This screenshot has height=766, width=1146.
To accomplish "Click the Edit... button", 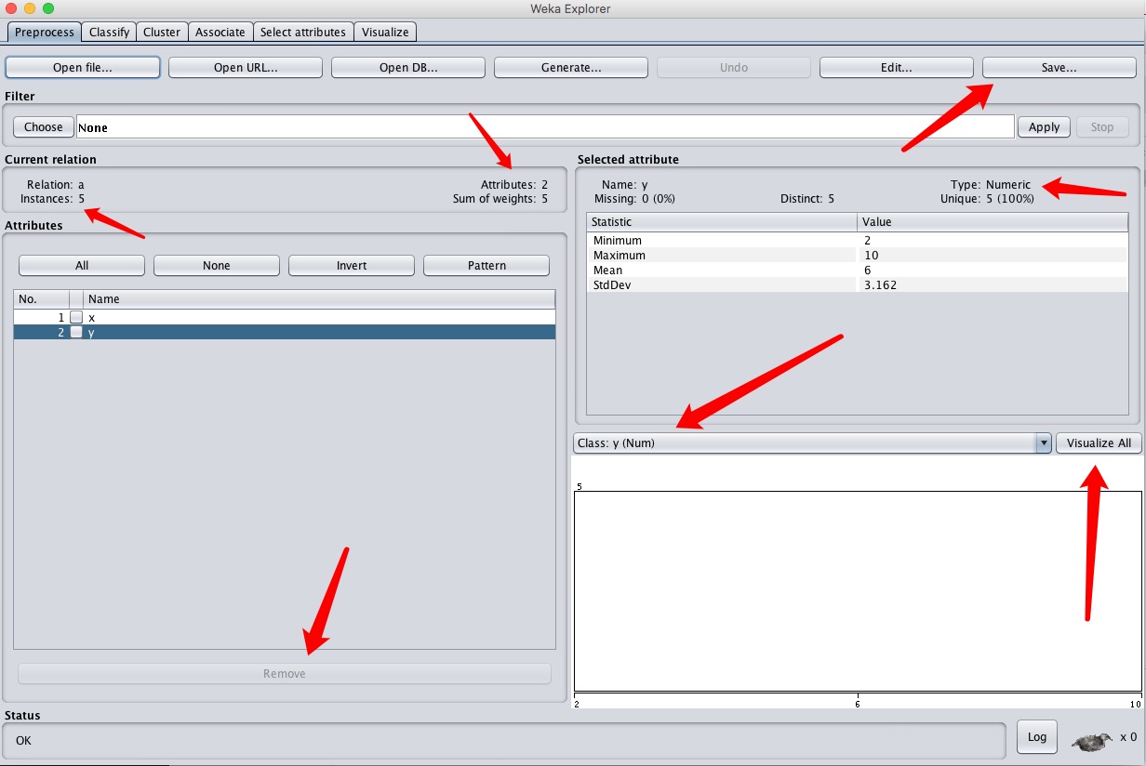I will point(897,68).
